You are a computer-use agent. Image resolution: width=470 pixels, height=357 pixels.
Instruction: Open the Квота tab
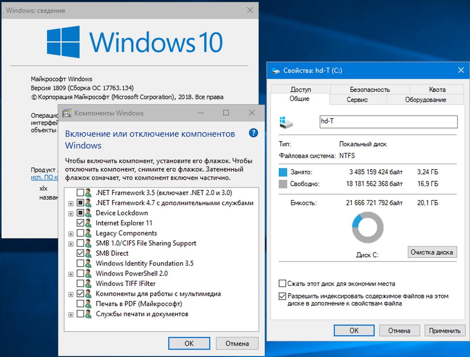tap(437, 89)
